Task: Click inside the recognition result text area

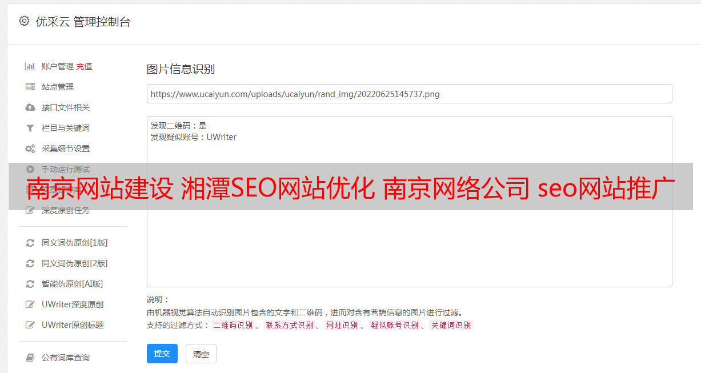Action: 409,202
